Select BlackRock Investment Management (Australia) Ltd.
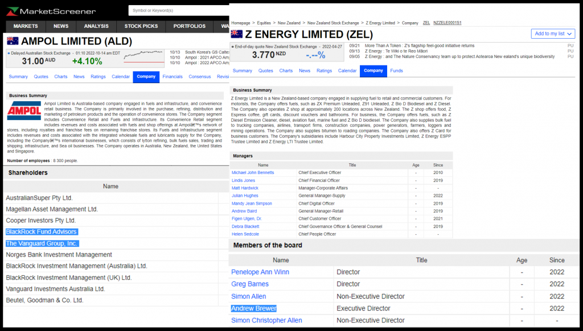Screen dimensions: 583x331 (x=77, y=266)
